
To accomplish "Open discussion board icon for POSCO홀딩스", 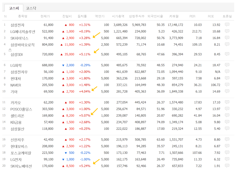I will [227, 109].
